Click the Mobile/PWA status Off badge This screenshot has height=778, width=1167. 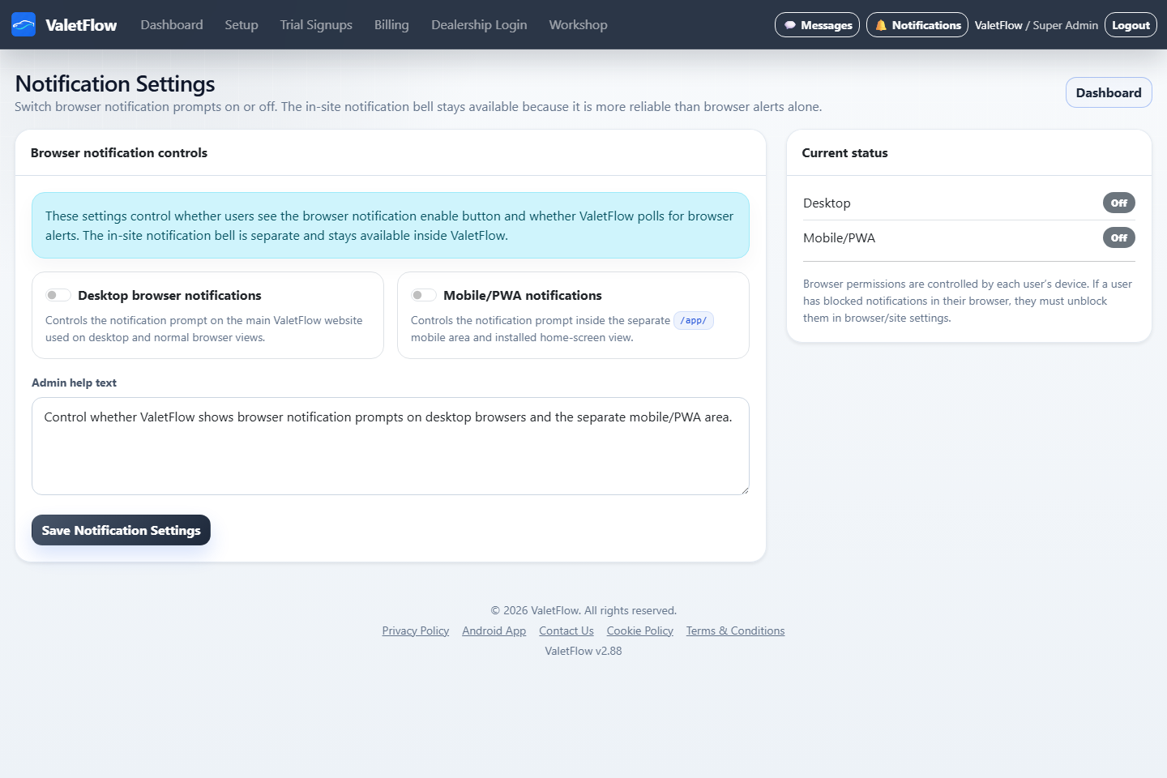pos(1119,237)
